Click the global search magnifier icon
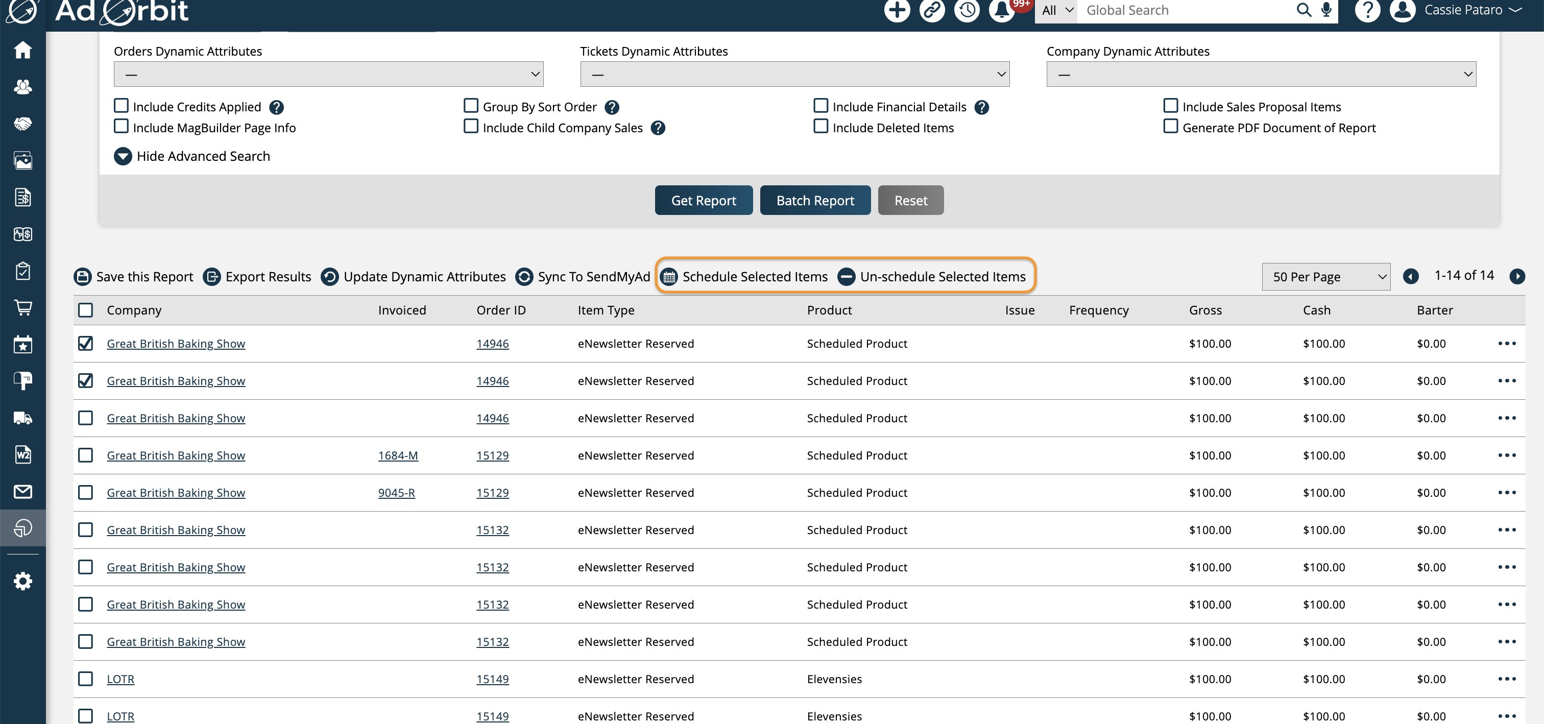Screen dimensions: 1544x724 pos(1303,10)
